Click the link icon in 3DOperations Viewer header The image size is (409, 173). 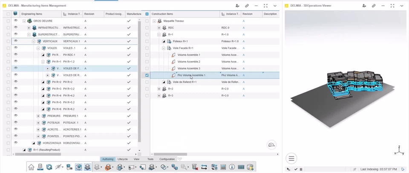pos(374,6)
